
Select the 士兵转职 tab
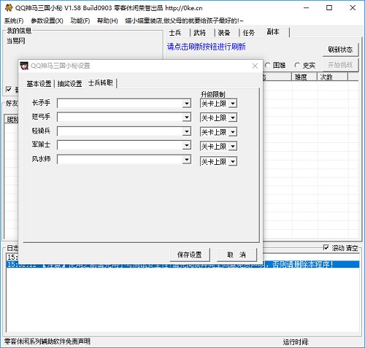101,83
